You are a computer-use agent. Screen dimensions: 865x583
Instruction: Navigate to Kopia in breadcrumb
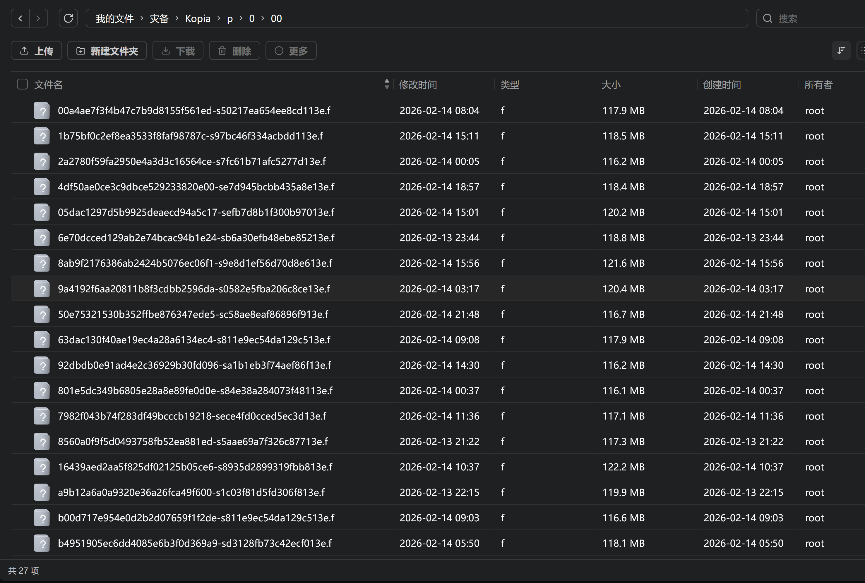point(198,18)
